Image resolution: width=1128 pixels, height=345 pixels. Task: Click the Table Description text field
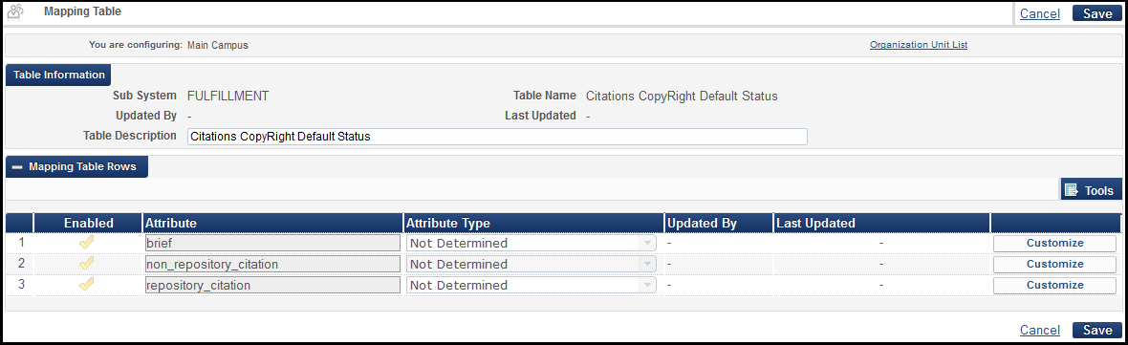(x=497, y=137)
